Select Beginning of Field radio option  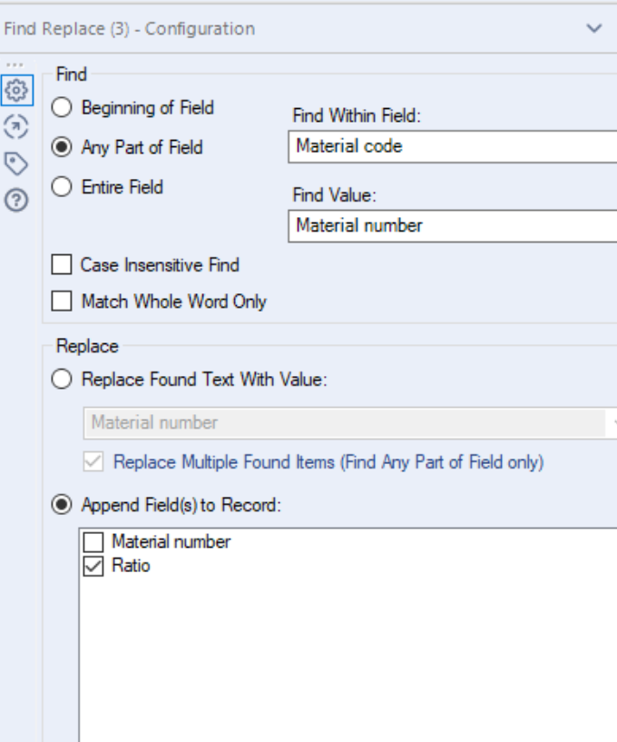point(62,108)
